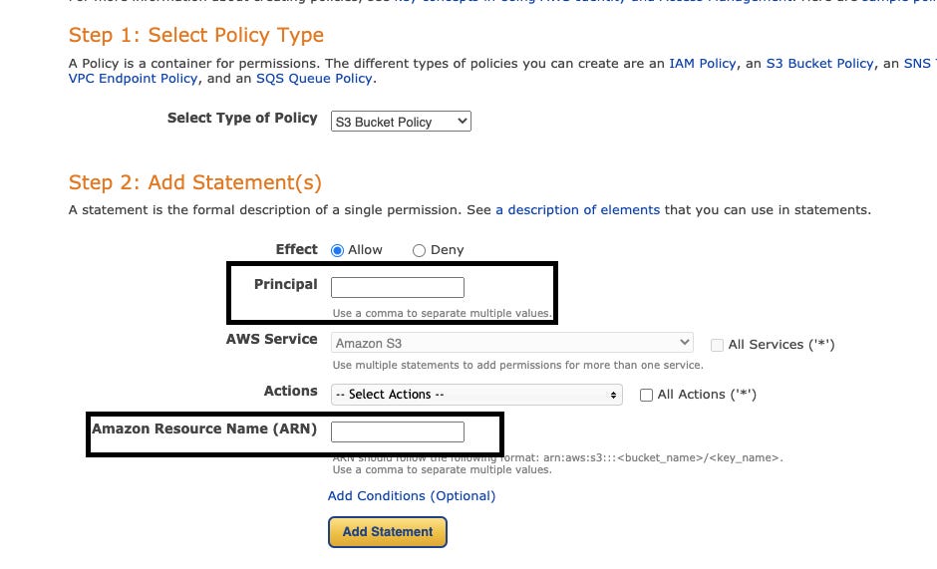This screenshot has height=569, width=937.
Task: Click the Actions field label
Action: click(290, 391)
